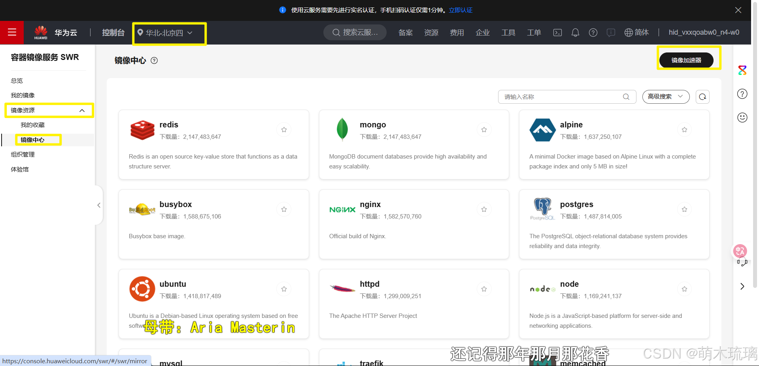Click the 镜像加速器 button

686,60
